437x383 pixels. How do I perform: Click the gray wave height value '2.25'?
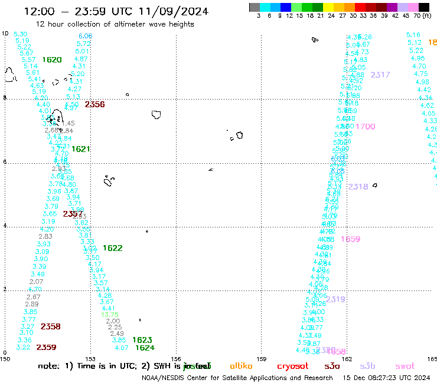pos(115,328)
